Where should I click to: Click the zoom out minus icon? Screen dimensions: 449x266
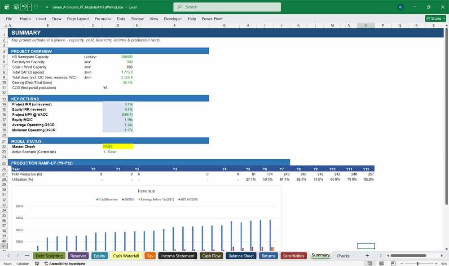coord(402,263)
